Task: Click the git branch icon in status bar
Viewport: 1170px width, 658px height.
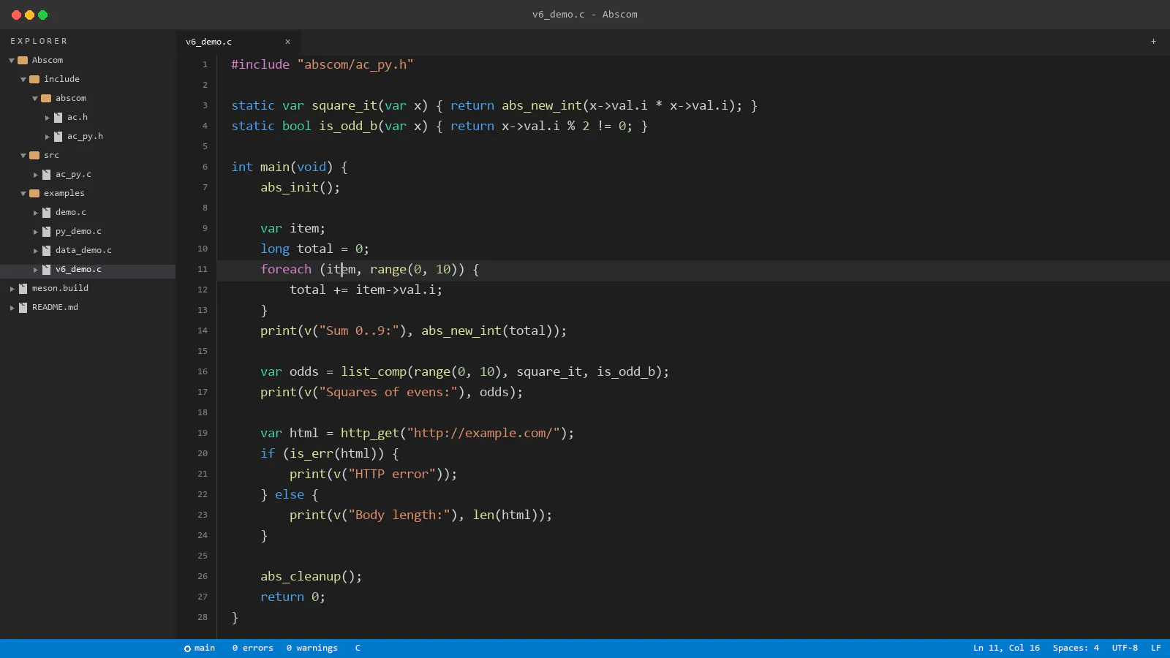Action: (187, 648)
